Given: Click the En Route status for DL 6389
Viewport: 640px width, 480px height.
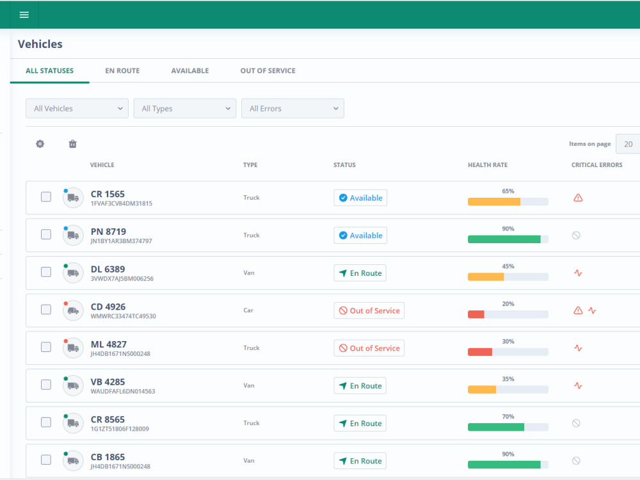Looking at the screenshot, I should tap(360, 273).
